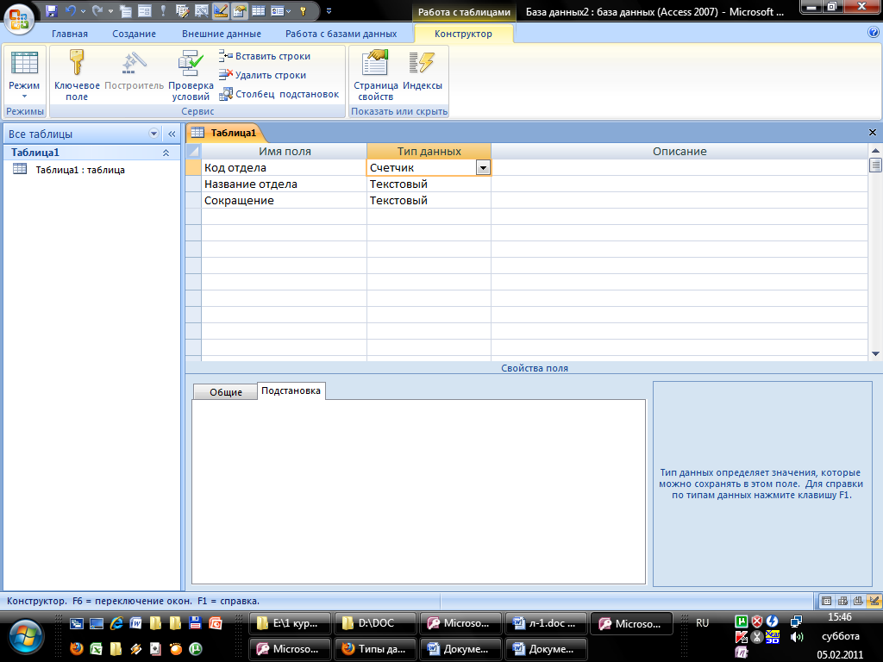Save using the floppy disk icon
Screen dimensions: 883x662
pyautogui.click(x=51, y=10)
